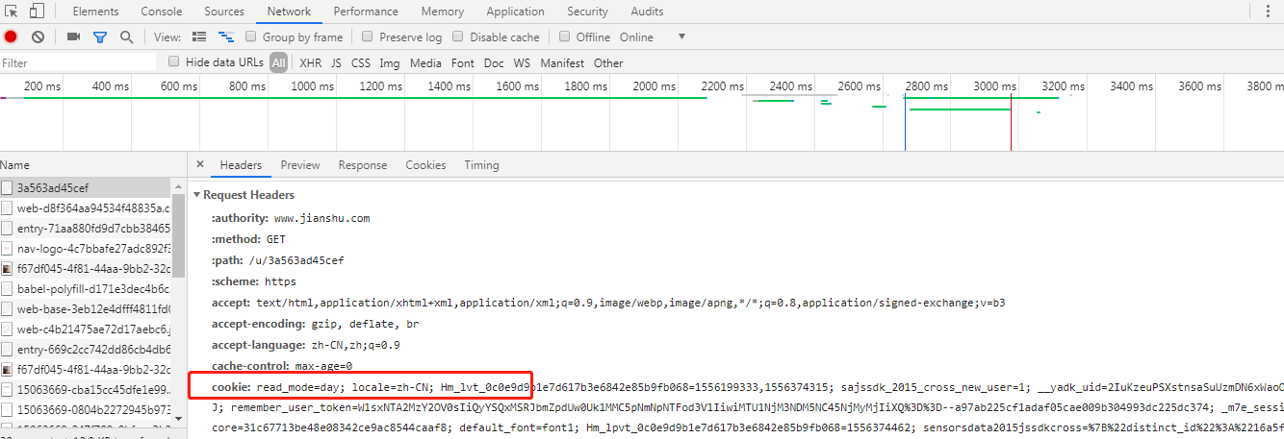The image size is (1284, 439).
Task: Activate the inspect element picker icon
Action: [12, 12]
